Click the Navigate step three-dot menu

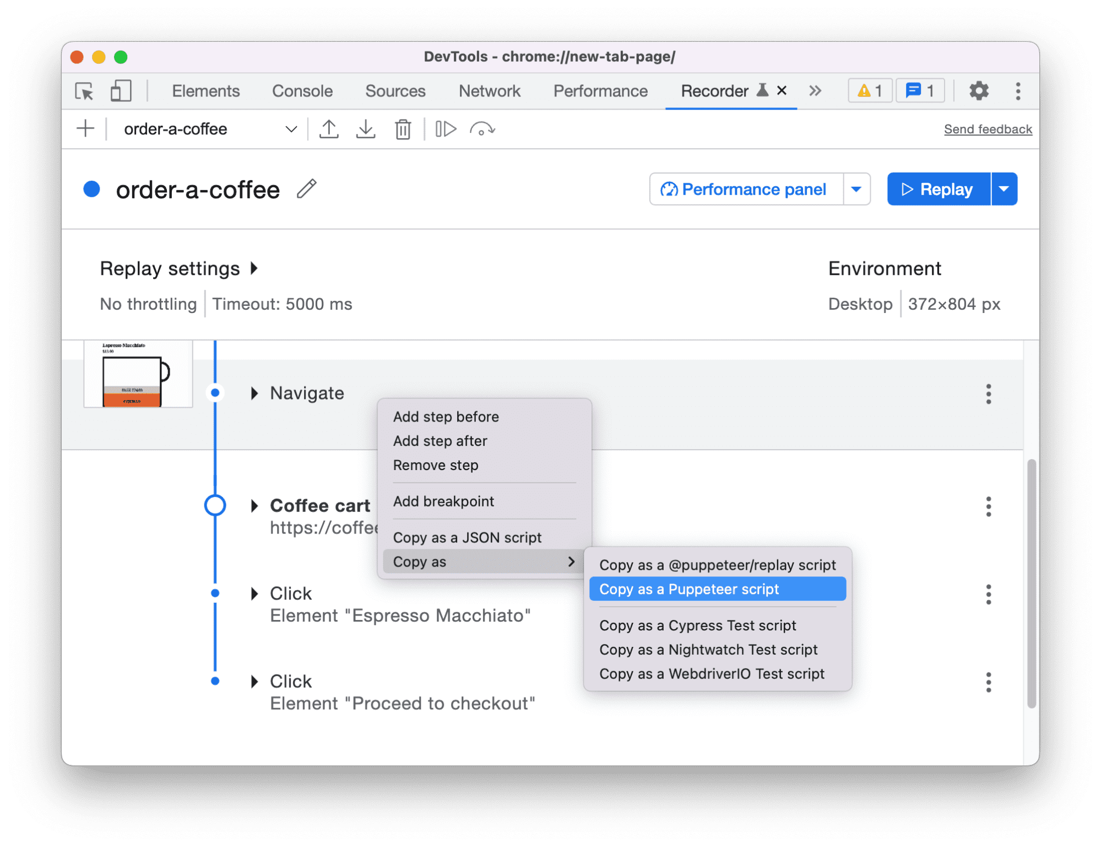click(x=989, y=392)
